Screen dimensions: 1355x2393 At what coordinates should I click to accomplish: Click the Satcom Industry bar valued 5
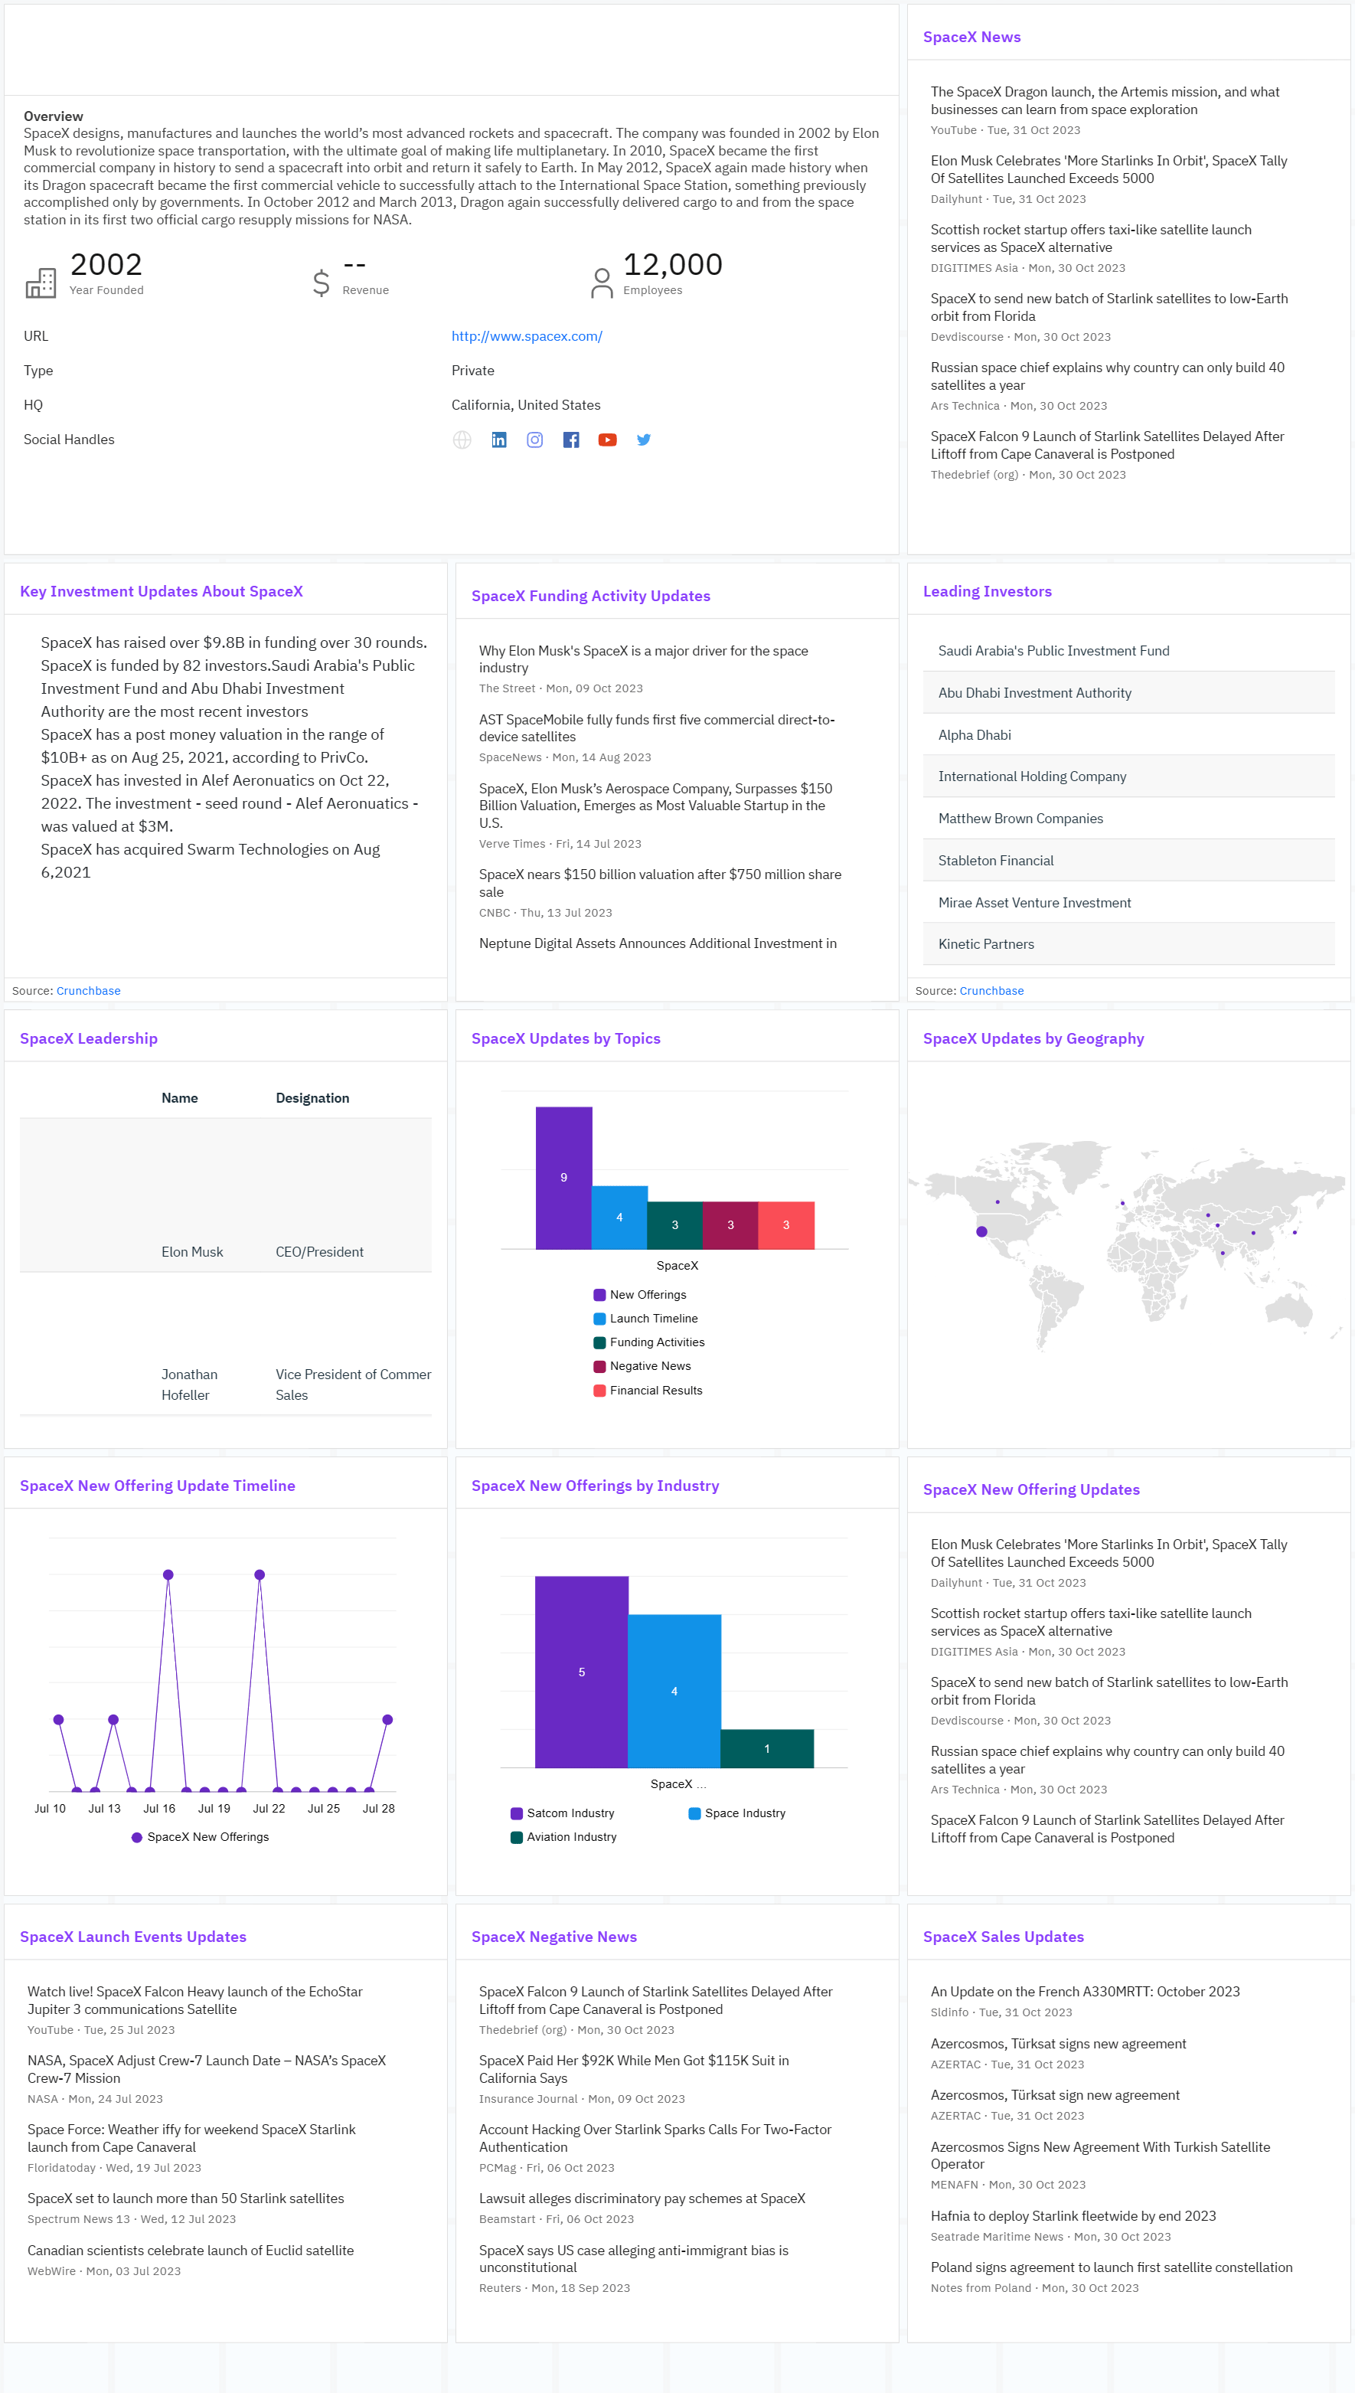(x=582, y=1672)
